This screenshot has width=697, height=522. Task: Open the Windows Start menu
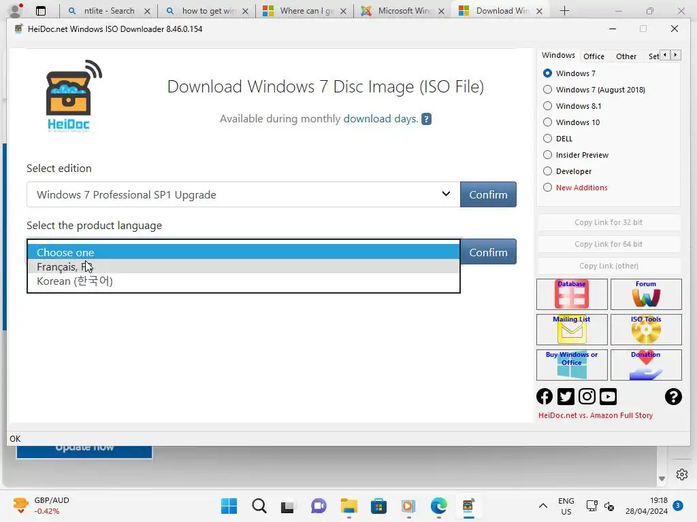click(229, 506)
